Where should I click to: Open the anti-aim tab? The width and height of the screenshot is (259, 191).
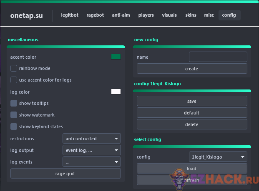coord(121,15)
